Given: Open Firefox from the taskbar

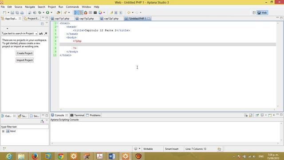Looking at the screenshot, I should 35,156.
